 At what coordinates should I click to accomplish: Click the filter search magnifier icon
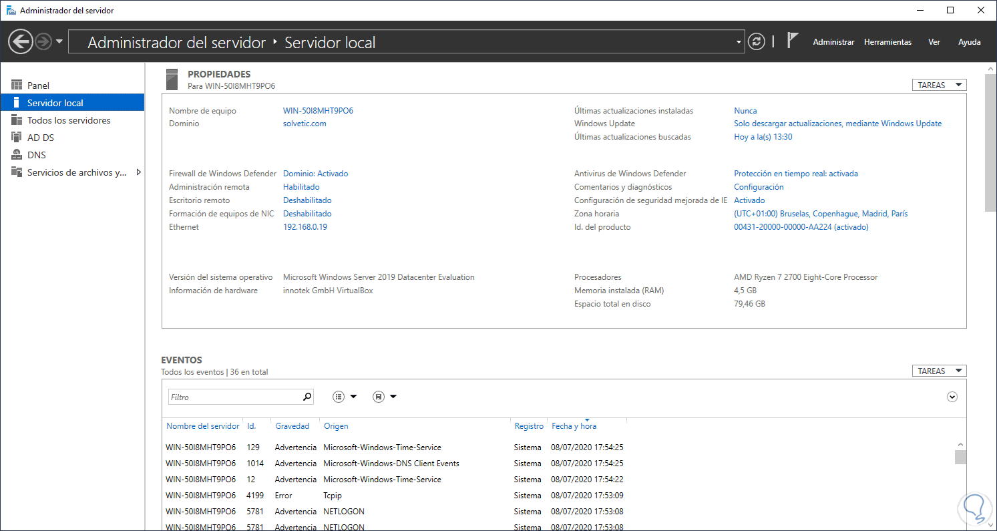coord(307,397)
